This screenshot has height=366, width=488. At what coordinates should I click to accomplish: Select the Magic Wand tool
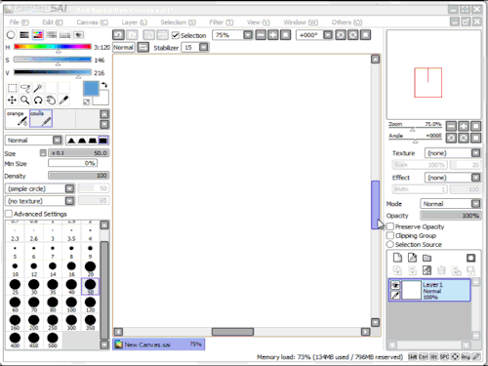38,88
